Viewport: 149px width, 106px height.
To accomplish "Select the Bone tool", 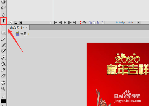I will pyautogui.click(x=3, y=58).
